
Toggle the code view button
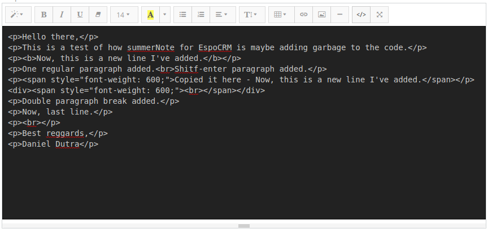362,15
